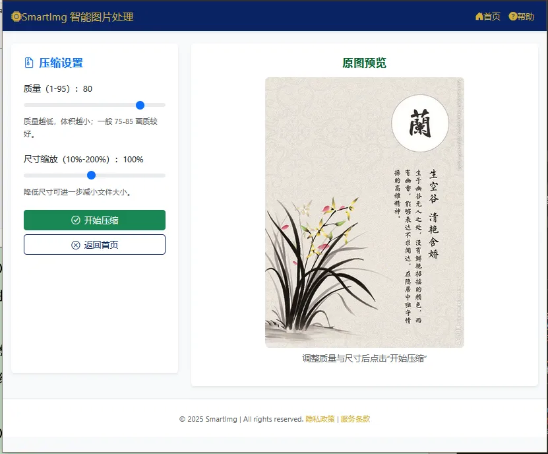Click the SmartImg gear logo icon
The width and height of the screenshot is (548, 454).
[16, 16]
